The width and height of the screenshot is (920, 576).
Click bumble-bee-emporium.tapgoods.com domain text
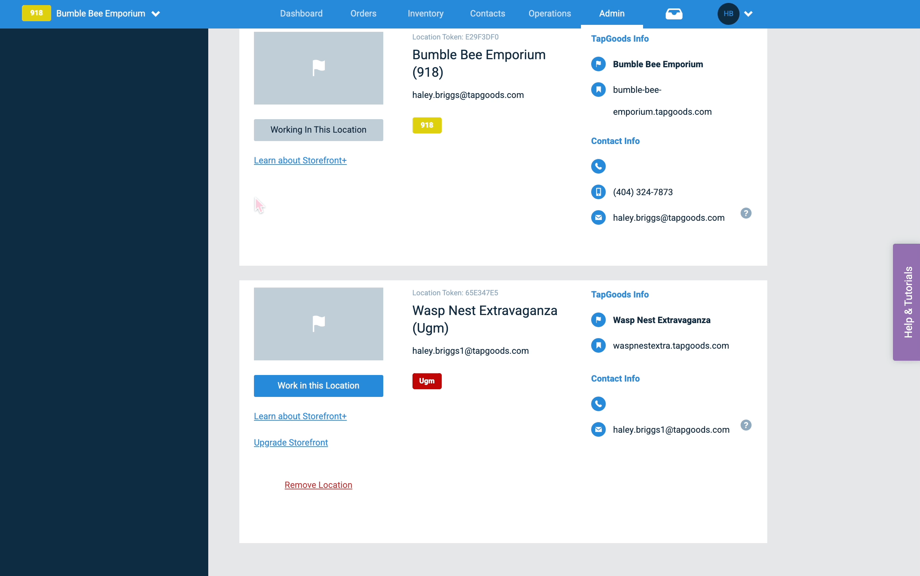tap(662, 101)
